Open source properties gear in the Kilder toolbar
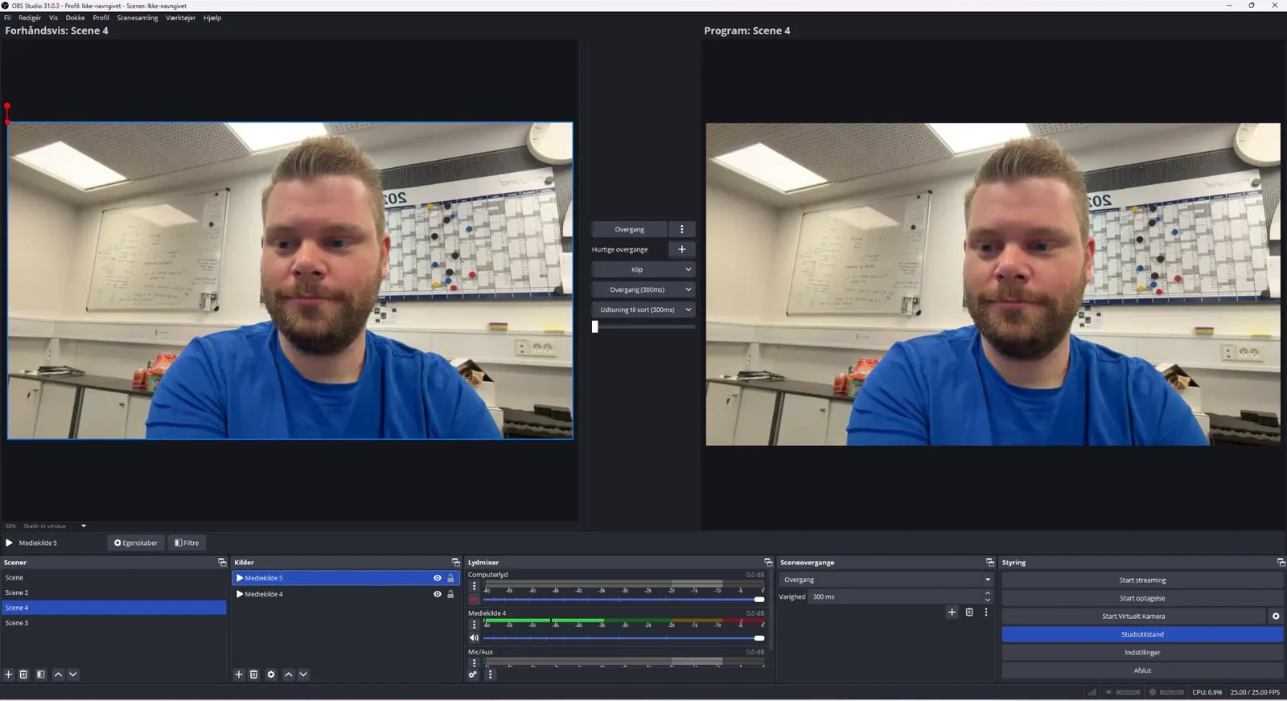Viewport: 1287px width, 701px height. coord(271,674)
